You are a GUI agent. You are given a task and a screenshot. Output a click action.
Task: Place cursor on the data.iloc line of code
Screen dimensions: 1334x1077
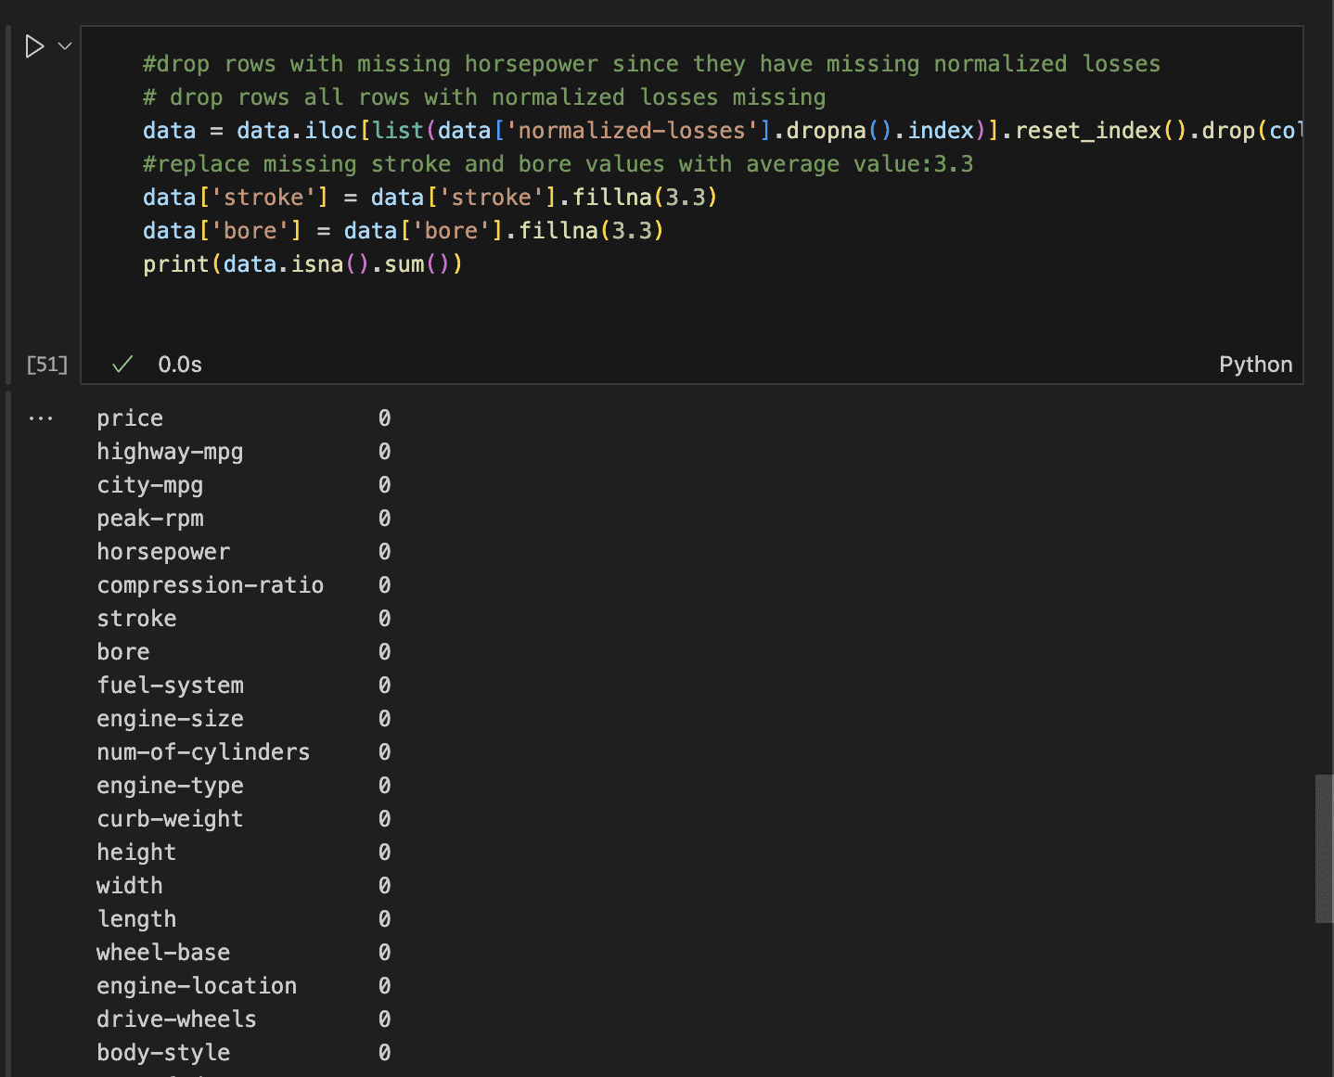pyautogui.click(x=557, y=130)
